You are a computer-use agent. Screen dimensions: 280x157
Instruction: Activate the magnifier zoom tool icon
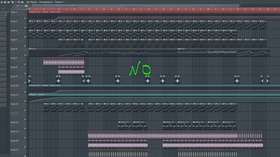(x=19, y=2)
